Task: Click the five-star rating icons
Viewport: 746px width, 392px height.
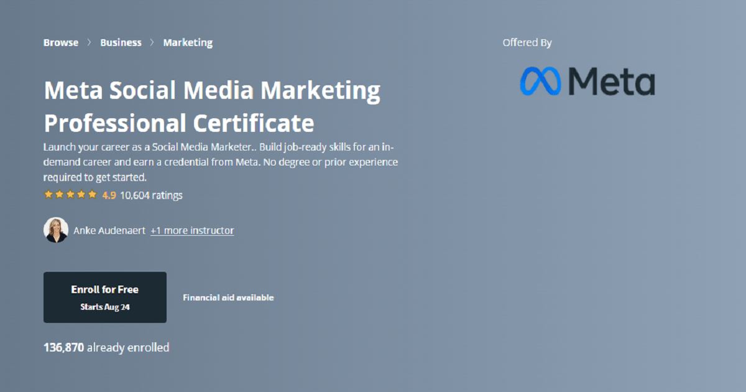Action: 70,195
